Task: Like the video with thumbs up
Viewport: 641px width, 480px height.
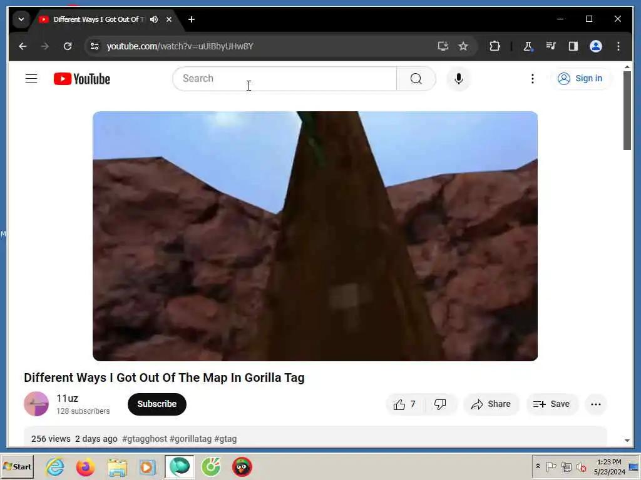Action: pos(405,404)
